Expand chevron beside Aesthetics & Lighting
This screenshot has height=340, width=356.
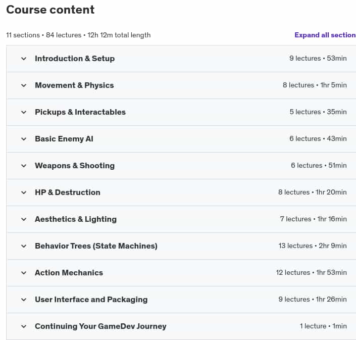pos(24,219)
